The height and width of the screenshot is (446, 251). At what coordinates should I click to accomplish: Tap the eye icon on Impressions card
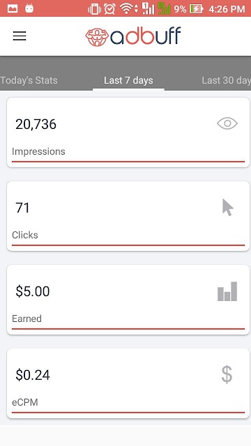(227, 123)
